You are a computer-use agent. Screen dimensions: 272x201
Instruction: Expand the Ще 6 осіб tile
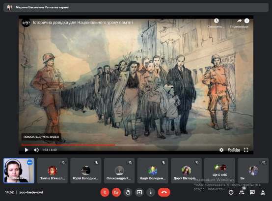(x=219, y=171)
